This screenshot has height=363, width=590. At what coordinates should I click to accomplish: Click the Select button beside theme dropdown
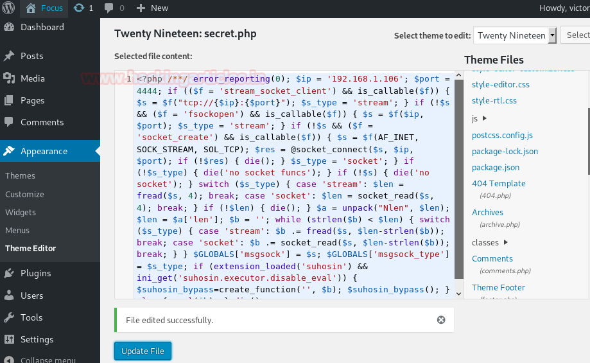click(575, 35)
